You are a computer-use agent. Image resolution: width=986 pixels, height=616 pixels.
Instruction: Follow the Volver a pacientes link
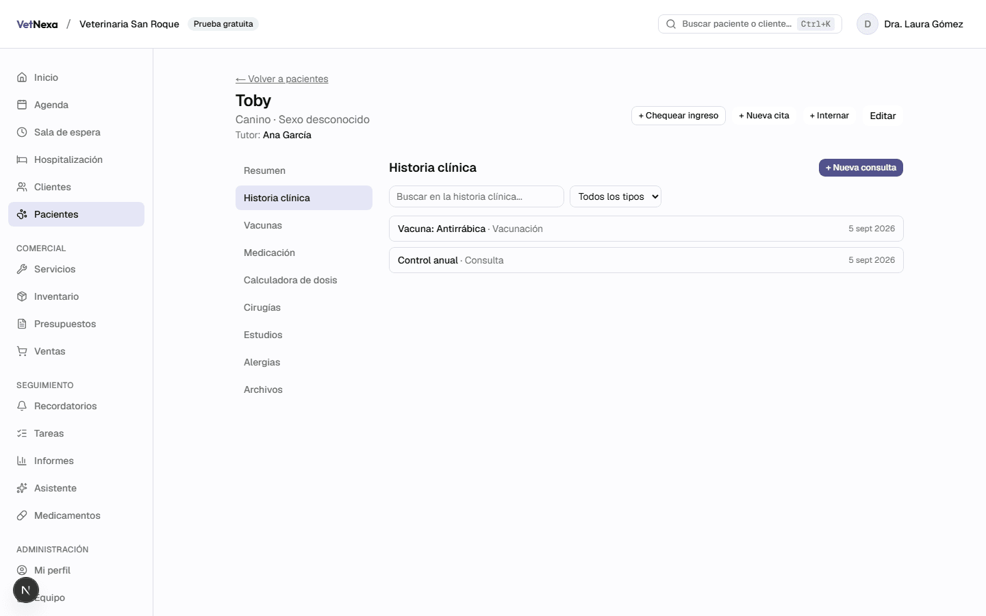282,79
